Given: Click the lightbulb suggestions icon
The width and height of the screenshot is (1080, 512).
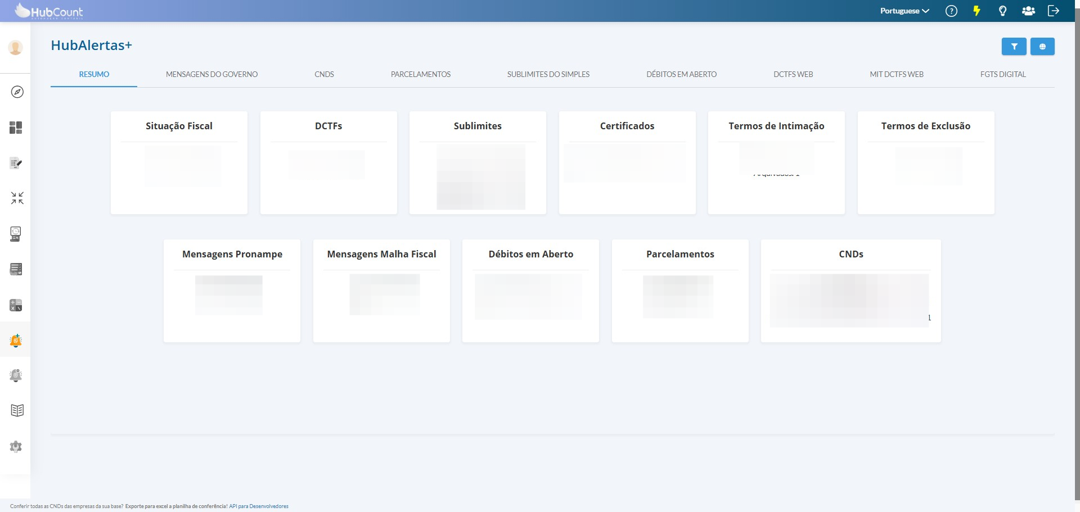Looking at the screenshot, I should coord(1002,11).
